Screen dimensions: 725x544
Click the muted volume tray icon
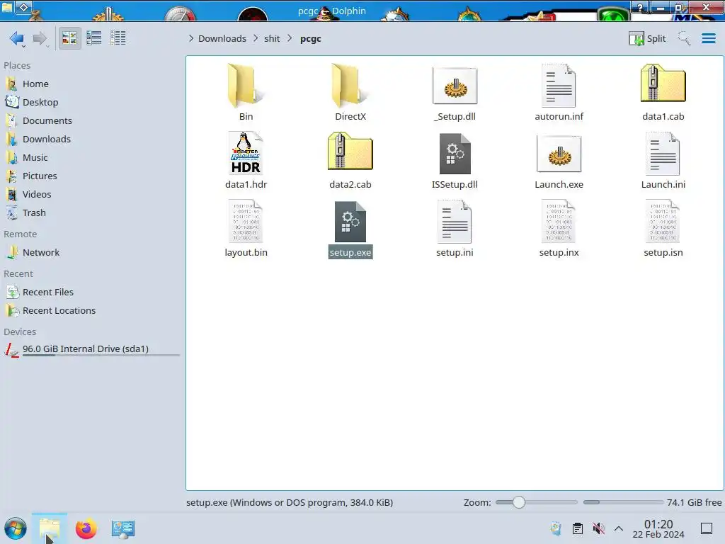(599, 528)
